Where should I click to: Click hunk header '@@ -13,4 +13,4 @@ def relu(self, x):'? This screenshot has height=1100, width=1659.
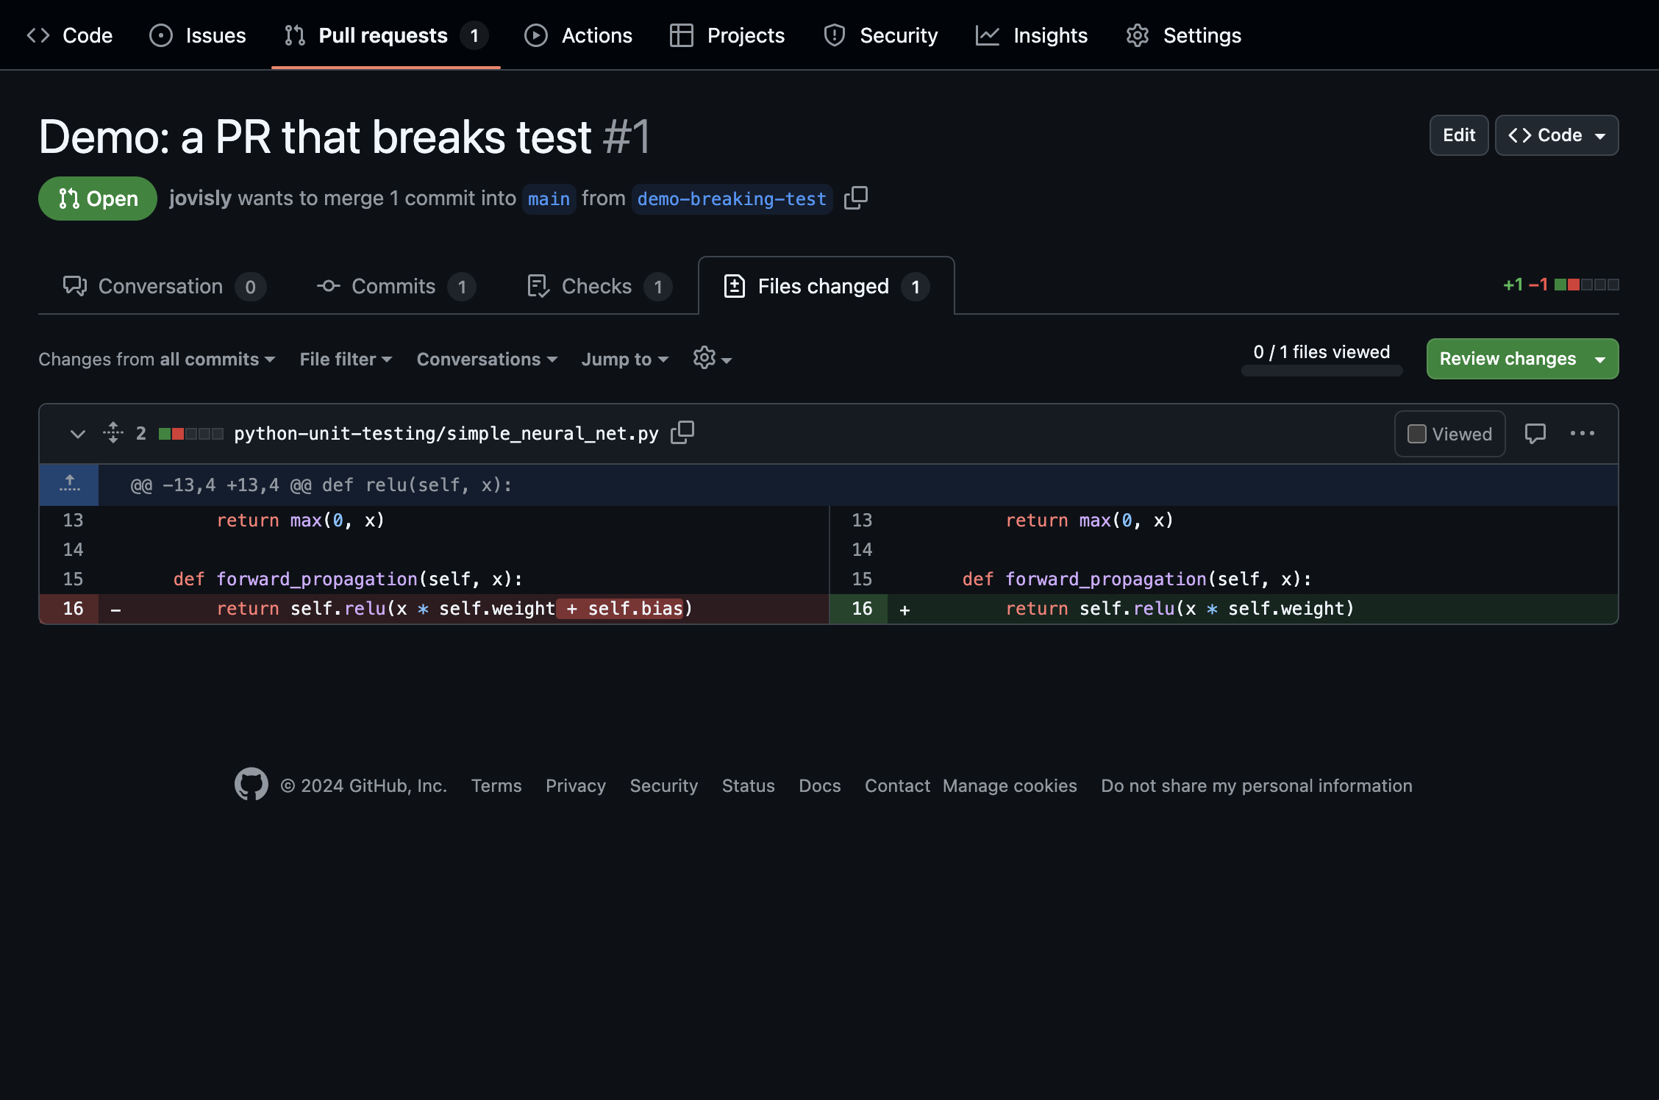321,485
